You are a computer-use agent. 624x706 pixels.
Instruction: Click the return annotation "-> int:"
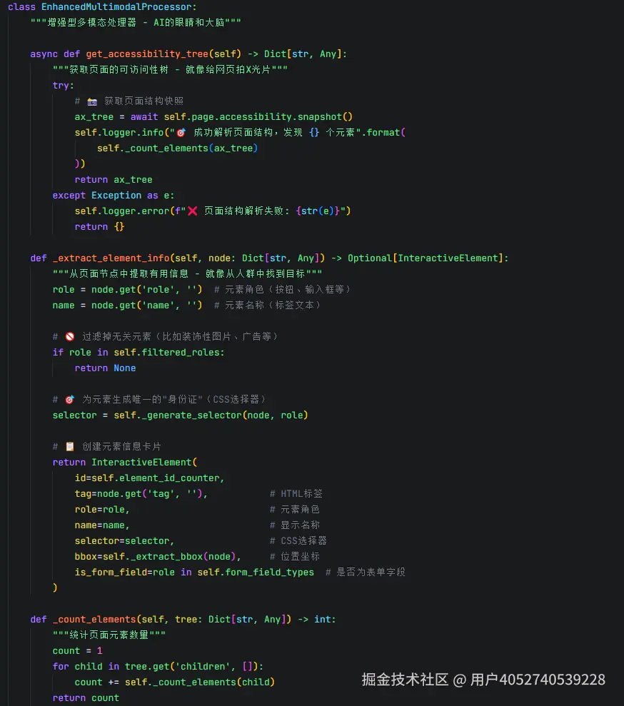point(317,620)
